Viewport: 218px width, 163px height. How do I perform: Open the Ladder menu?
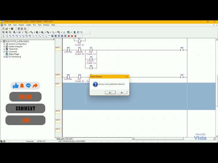[29, 25]
